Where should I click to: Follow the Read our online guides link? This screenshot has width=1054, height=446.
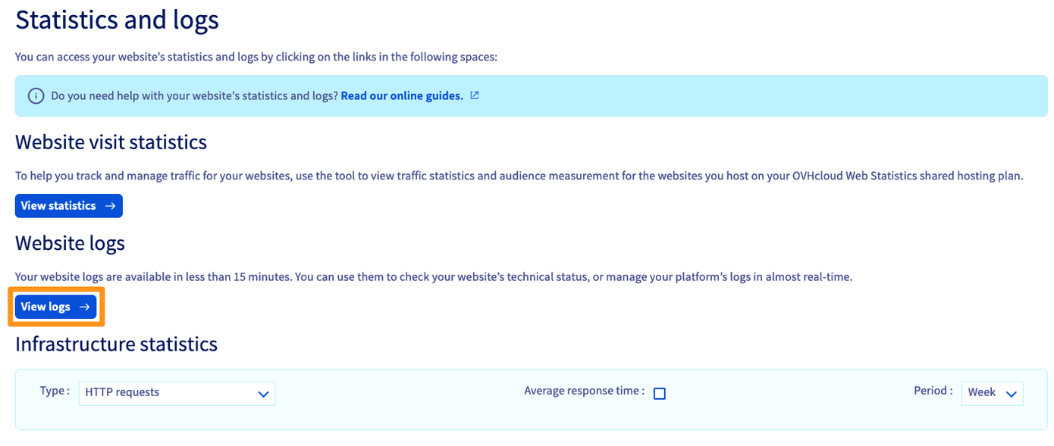pyautogui.click(x=401, y=95)
